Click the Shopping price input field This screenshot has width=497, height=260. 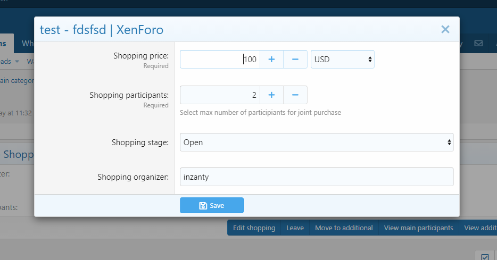click(x=220, y=59)
